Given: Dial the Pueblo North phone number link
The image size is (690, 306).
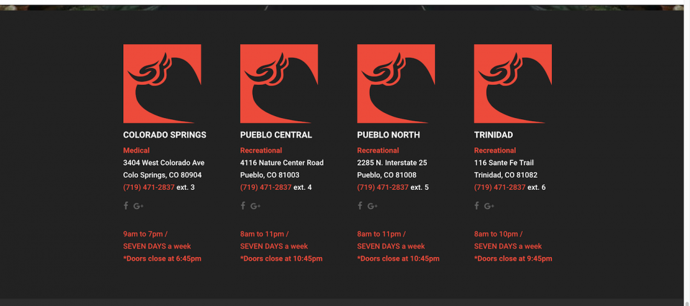Looking at the screenshot, I should (x=383, y=187).
